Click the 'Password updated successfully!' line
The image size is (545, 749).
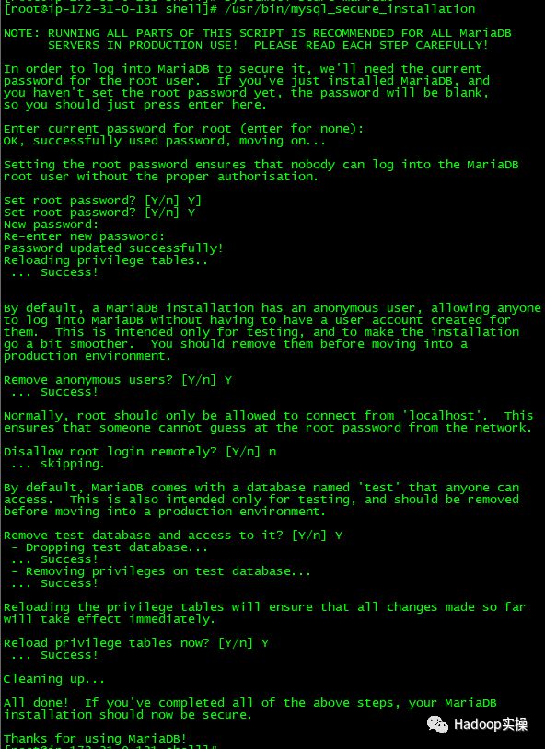[114, 248]
